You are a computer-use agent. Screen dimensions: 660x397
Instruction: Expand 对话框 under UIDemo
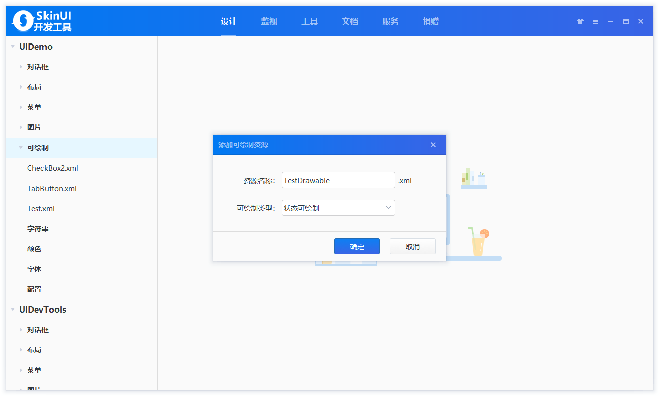[21, 67]
